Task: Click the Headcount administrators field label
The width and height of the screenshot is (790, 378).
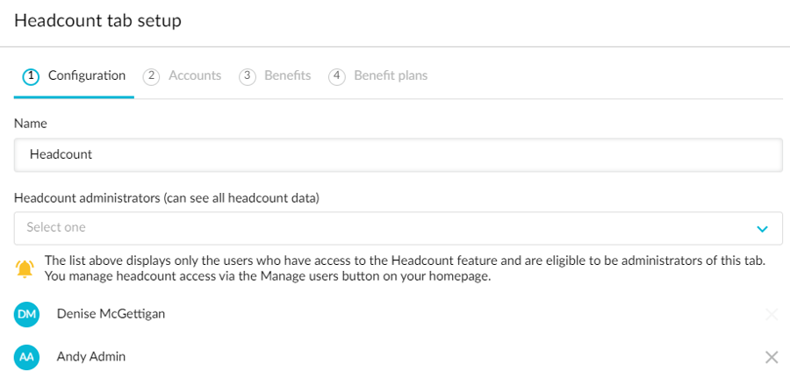Action: tap(166, 198)
